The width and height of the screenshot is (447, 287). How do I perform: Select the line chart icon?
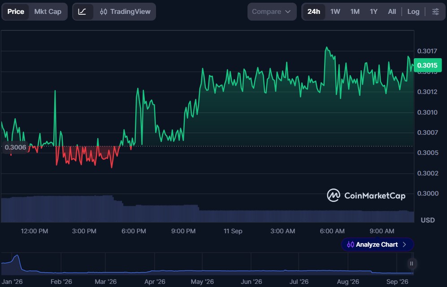click(82, 12)
